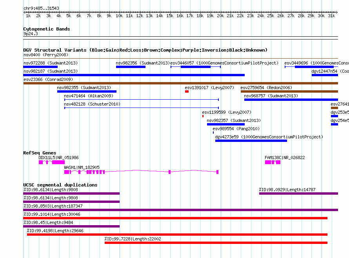Click the esv23366 (Conrad2009) brown complex bar
The image size is (349, 258).
[x=181, y=83]
